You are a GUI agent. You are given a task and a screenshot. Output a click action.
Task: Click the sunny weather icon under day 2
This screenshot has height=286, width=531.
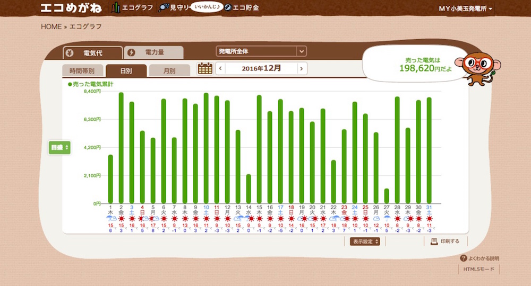tap(121, 219)
